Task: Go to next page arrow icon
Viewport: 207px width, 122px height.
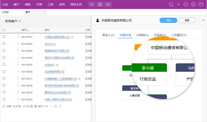Action: [x=32, y=106]
